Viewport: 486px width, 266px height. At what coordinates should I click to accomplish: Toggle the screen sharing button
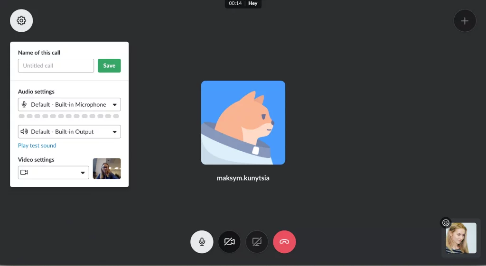pos(257,242)
